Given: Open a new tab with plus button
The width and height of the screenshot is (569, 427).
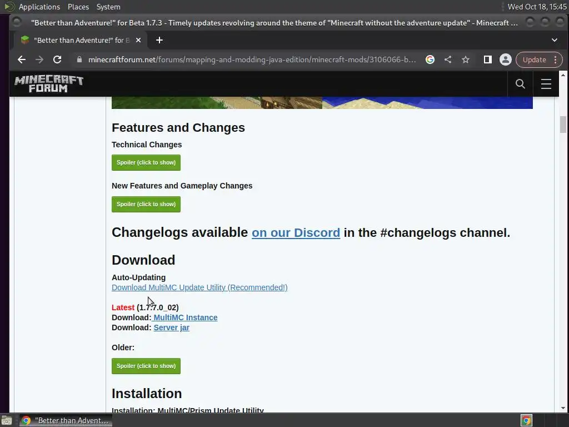Looking at the screenshot, I should [159, 40].
